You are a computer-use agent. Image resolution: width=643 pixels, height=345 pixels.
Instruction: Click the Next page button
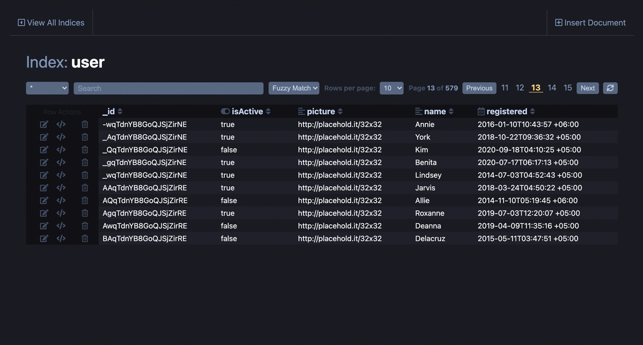click(587, 87)
